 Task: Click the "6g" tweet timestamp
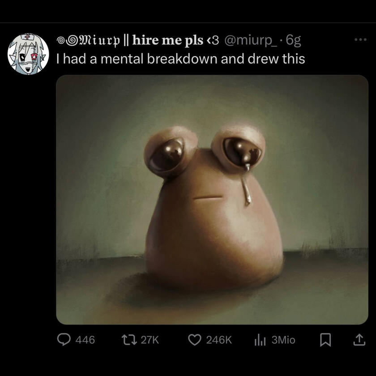click(293, 41)
